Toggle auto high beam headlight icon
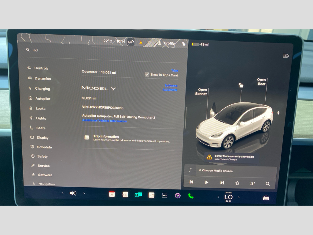The image size is (313, 235). point(286,56)
